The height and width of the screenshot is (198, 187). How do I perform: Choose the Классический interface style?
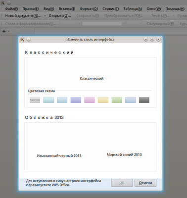(92, 78)
